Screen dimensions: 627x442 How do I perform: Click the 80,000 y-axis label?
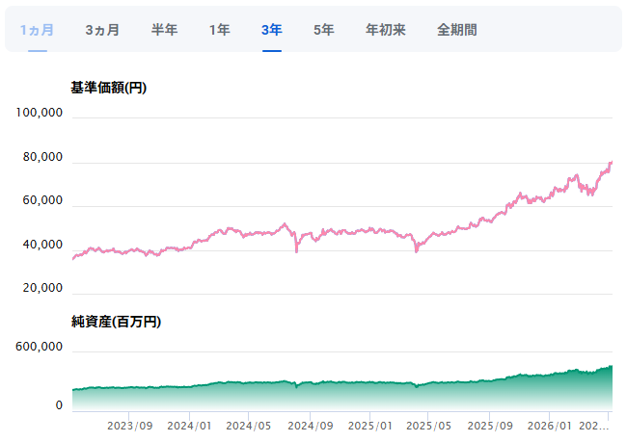coord(42,157)
